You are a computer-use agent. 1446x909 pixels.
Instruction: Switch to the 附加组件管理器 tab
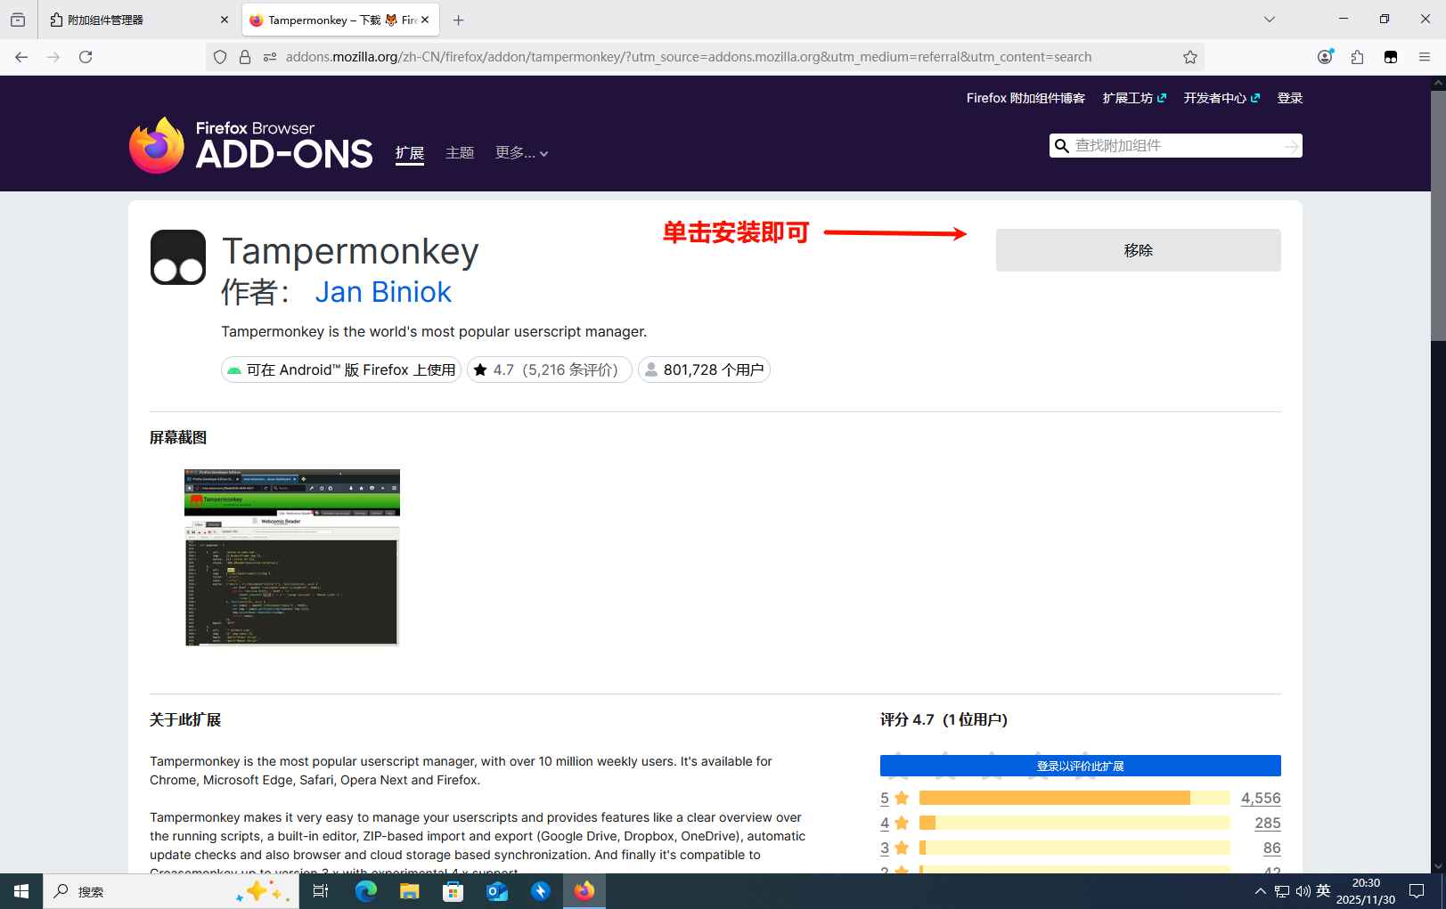(134, 20)
